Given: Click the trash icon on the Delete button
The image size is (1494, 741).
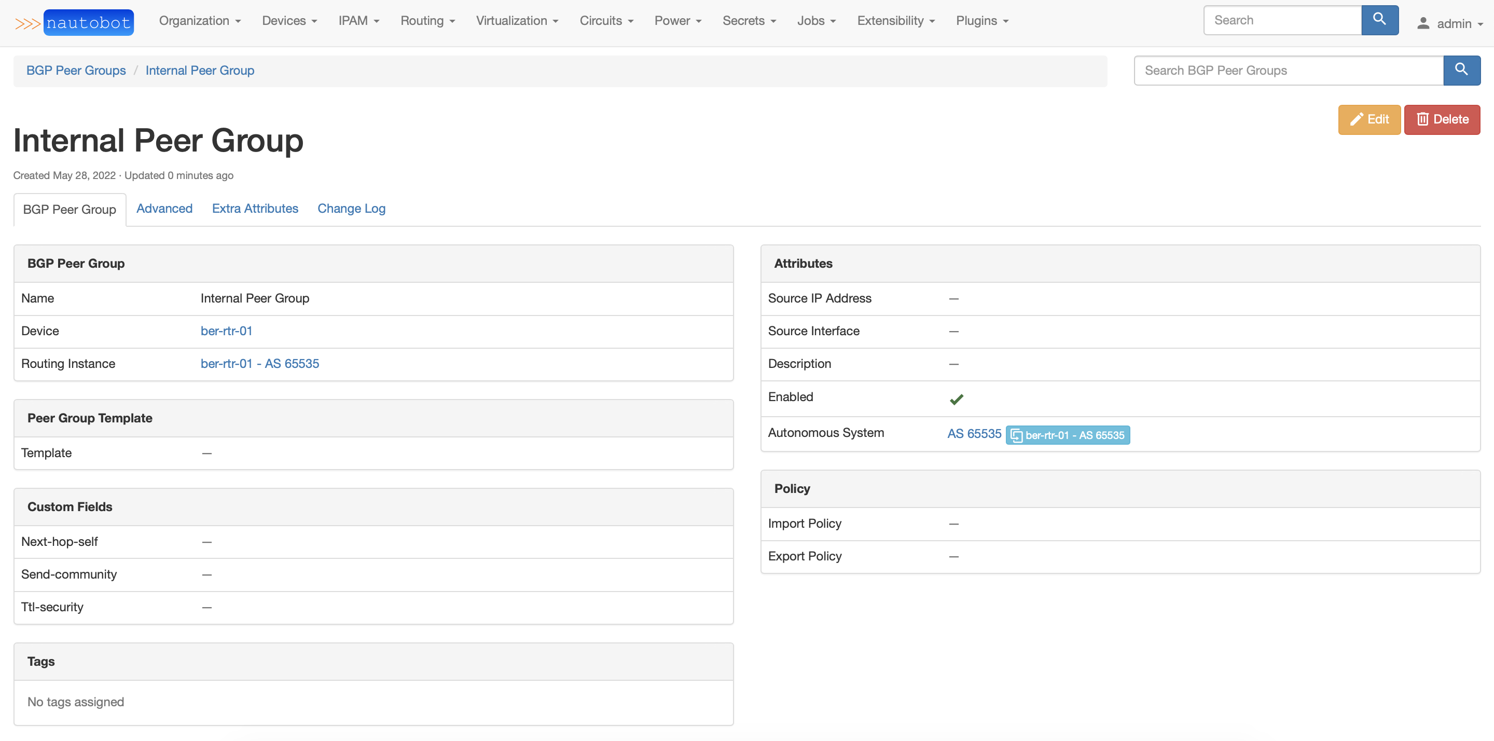Looking at the screenshot, I should tap(1422, 119).
